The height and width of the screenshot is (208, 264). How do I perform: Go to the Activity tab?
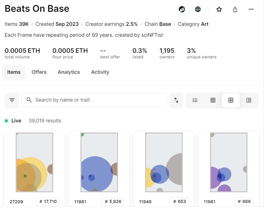tap(100, 72)
